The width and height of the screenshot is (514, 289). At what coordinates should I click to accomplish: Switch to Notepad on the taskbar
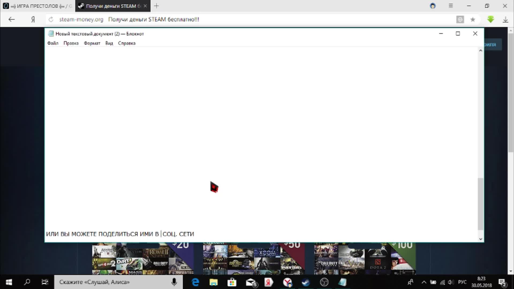click(342, 282)
